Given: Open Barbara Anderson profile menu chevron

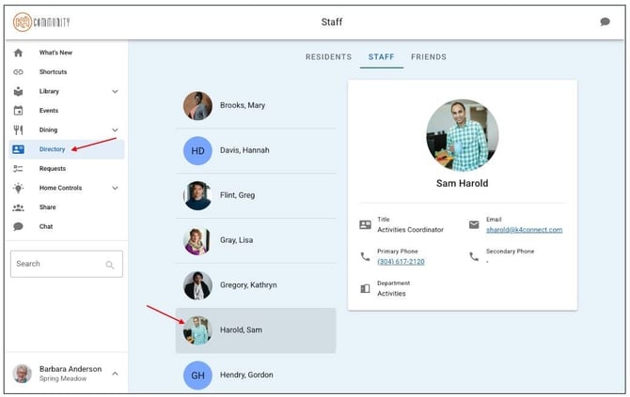Looking at the screenshot, I should [x=115, y=374].
